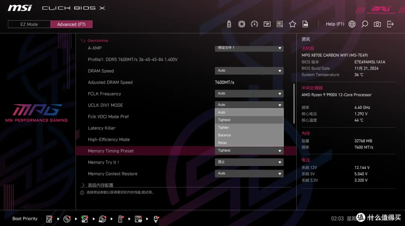This screenshot has height=226, width=405.
Task: Switch to EZ Mode
Action: click(x=29, y=24)
